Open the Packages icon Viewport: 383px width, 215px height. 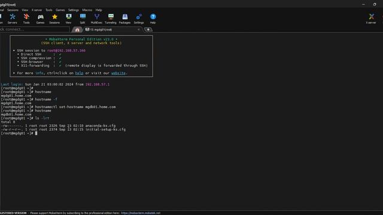(125, 19)
